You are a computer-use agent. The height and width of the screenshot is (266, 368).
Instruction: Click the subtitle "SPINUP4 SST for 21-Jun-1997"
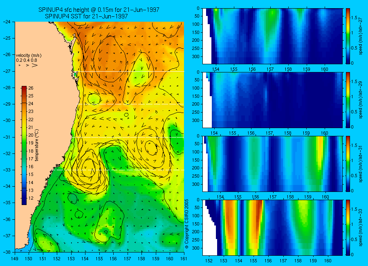[x=86, y=16]
